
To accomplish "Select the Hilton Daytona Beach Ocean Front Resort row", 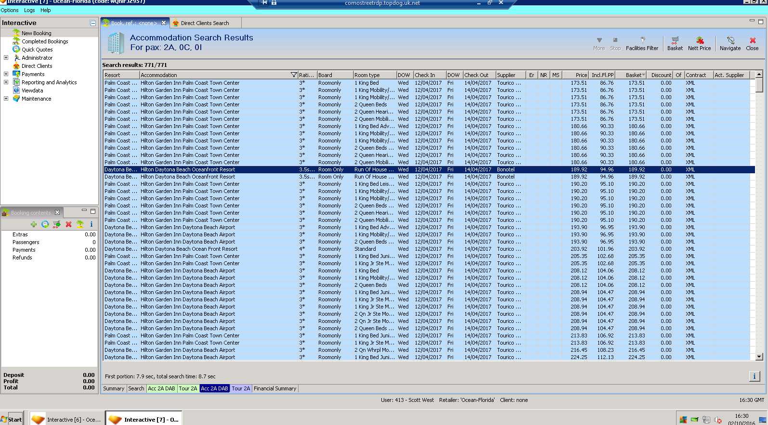I will (x=429, y=249).
